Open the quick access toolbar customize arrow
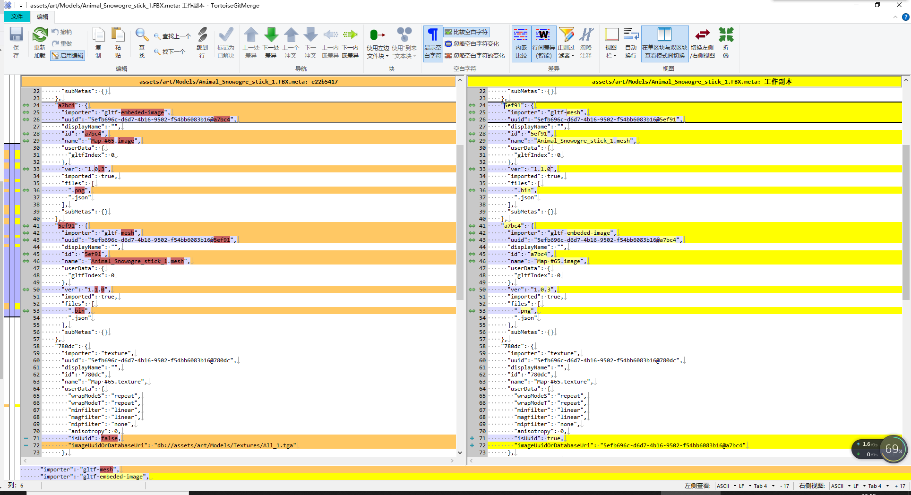The height and width of the screenshot is (495, 911). point(21,6)
